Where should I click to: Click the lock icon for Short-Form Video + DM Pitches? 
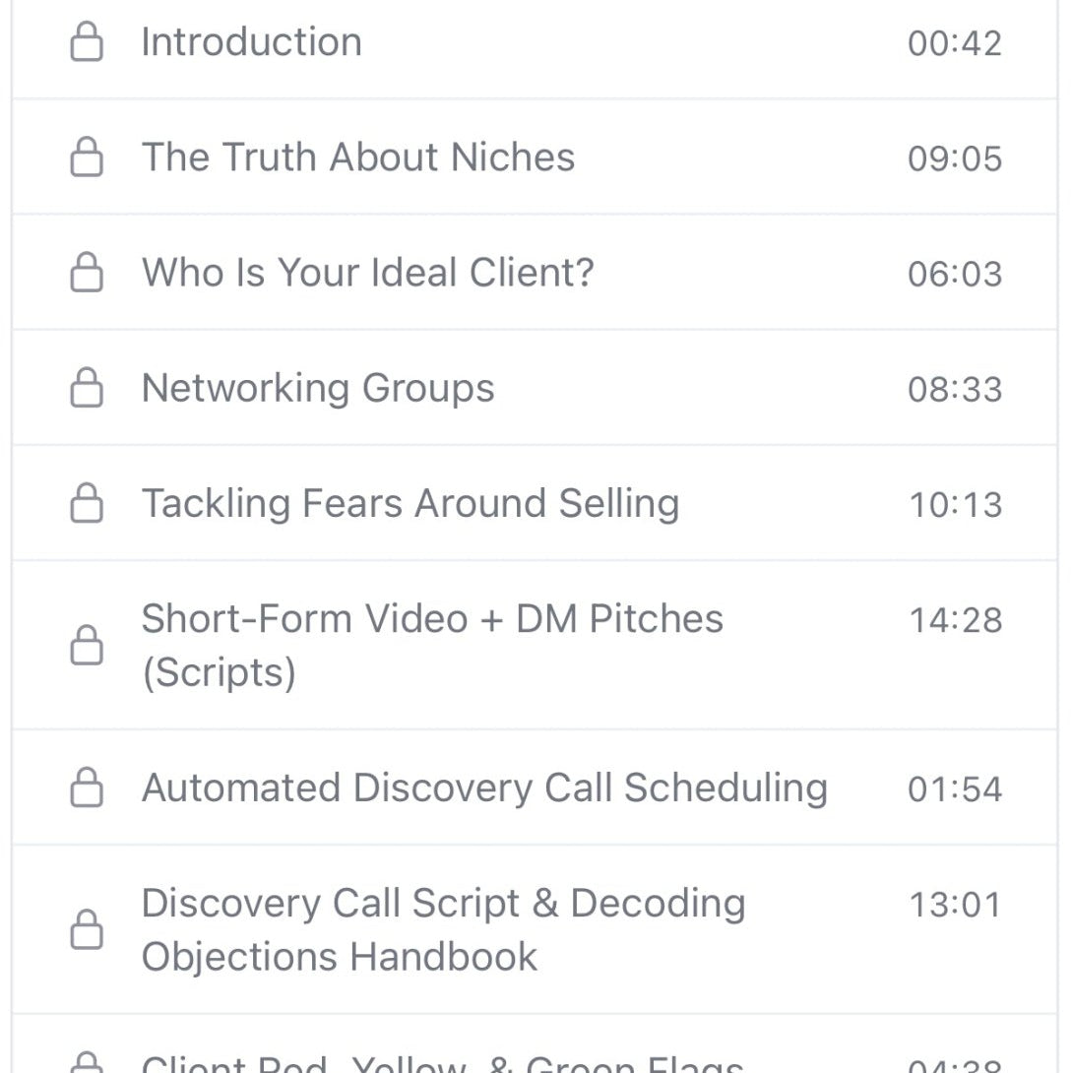(87, 645)
